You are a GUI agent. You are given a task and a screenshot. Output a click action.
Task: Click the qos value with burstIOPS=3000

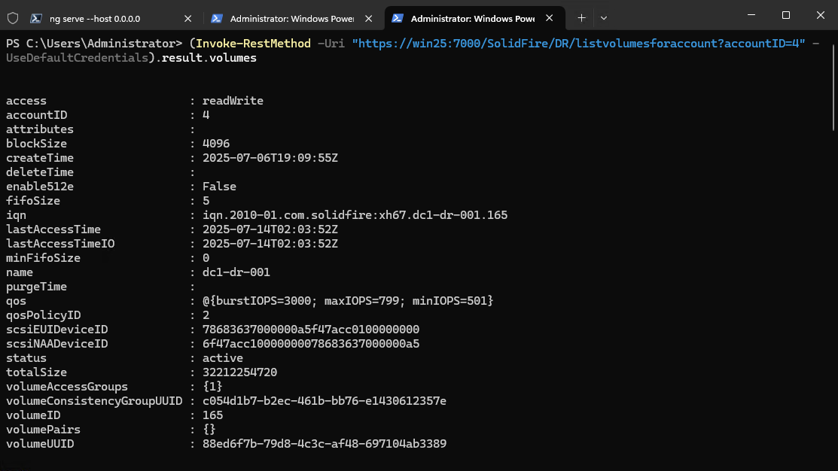(x=348, y=301)
